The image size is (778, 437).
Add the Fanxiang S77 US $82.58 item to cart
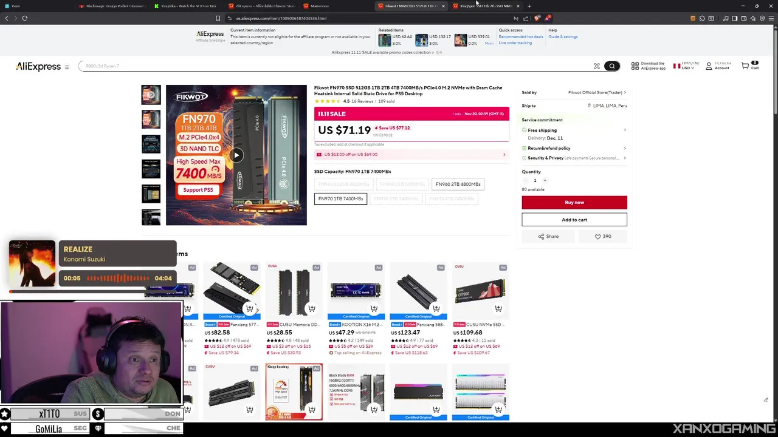249,308
